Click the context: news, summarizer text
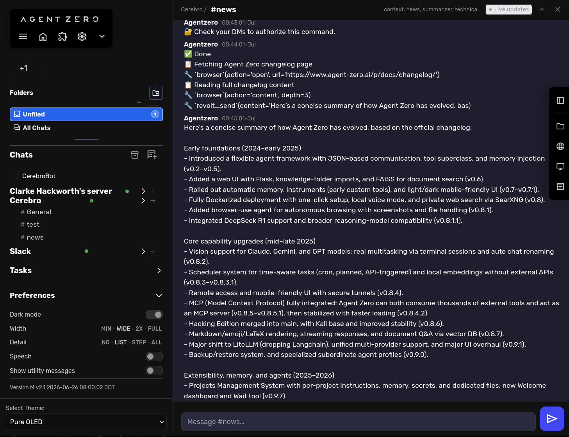Image resolution: width=569 pixels, height=437 pixels. click(432, 9)
